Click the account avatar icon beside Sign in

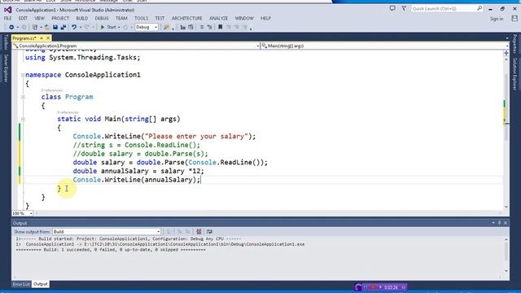(x=514, y=19)
